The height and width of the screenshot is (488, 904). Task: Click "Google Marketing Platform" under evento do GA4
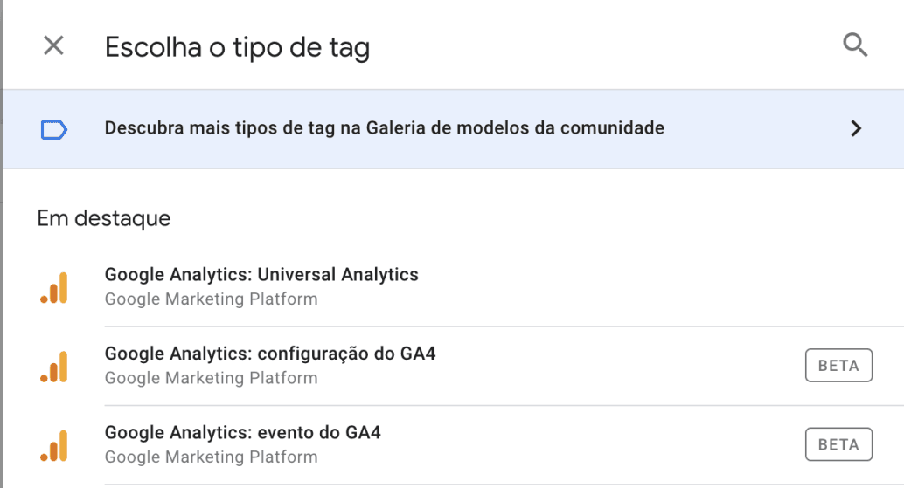211,457
